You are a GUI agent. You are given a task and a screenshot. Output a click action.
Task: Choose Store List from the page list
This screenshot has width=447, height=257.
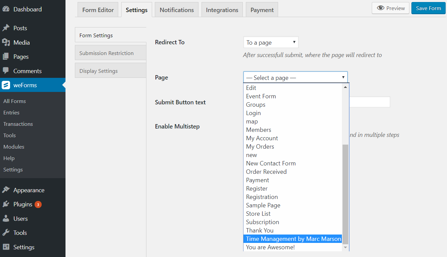(292, 214)
